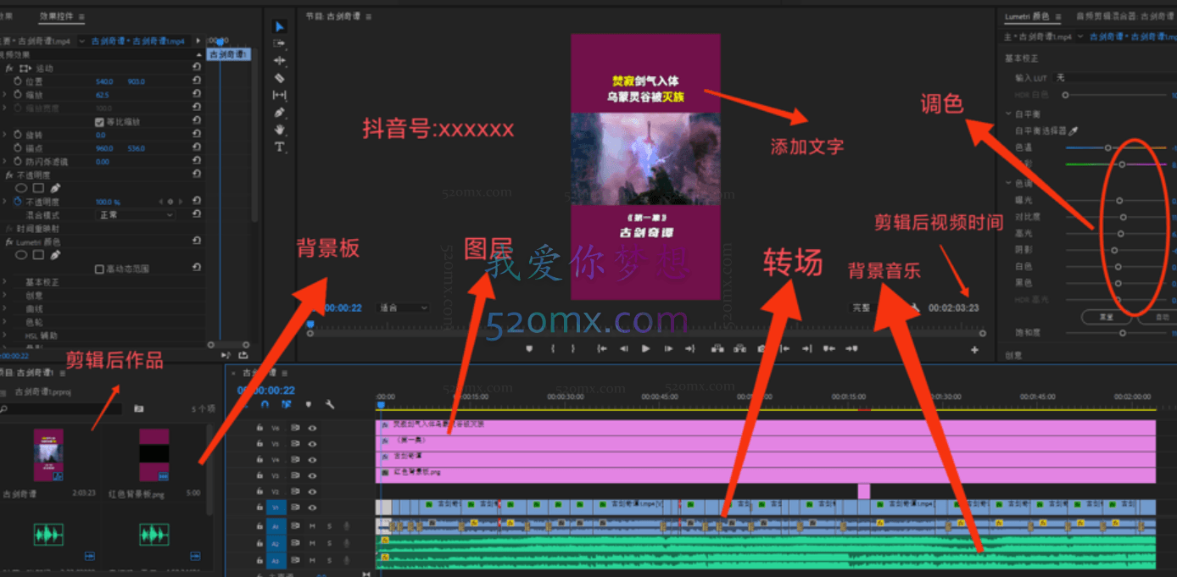Click the stopwatch next to 位置 to animate

(x=17, y=81)
